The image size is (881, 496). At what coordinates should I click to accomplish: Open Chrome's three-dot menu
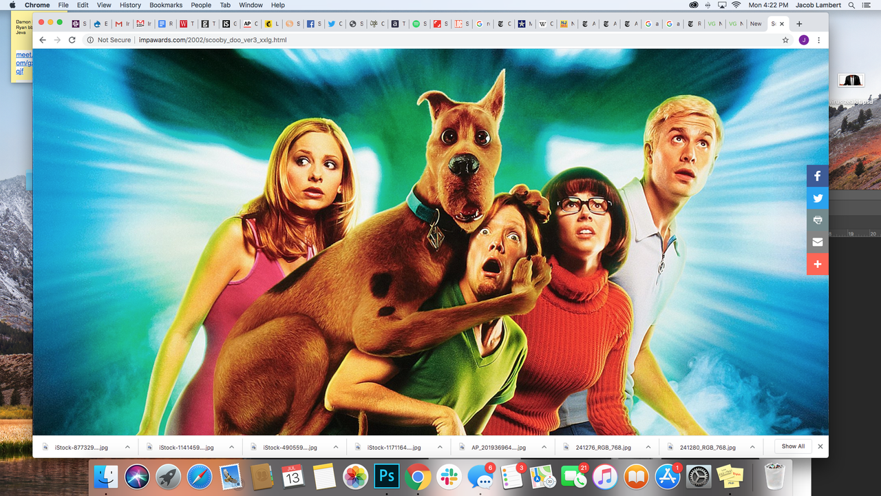click(x=818, y=40)
